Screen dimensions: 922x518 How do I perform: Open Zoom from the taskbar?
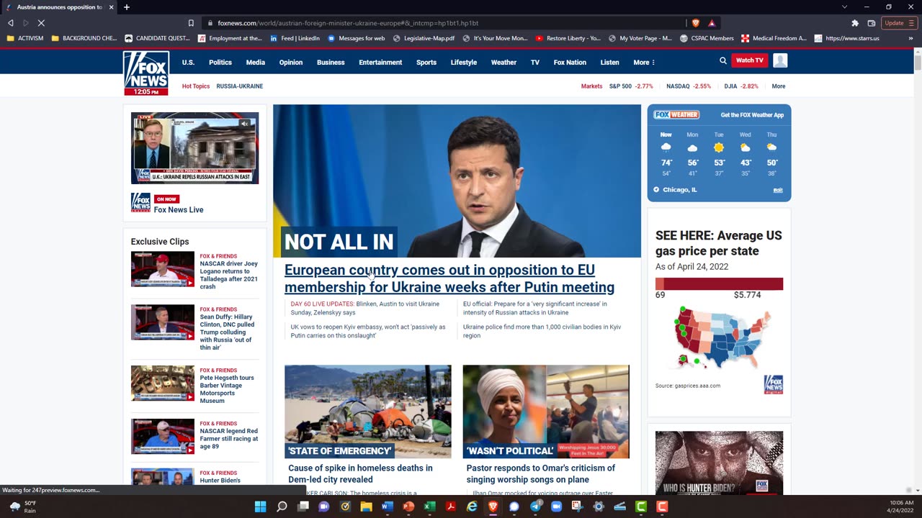pyautogui.click(x=556, y=506)
